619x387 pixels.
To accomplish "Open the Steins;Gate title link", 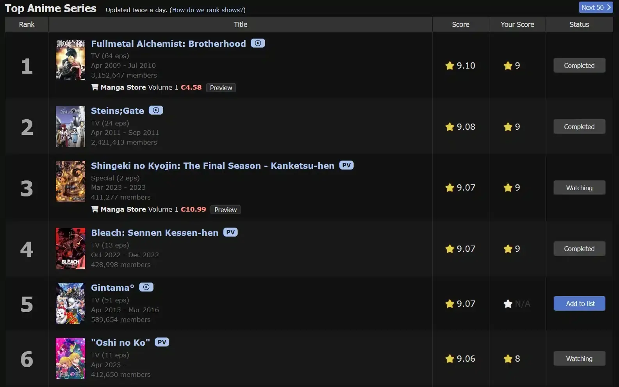I will coord(118,111).
